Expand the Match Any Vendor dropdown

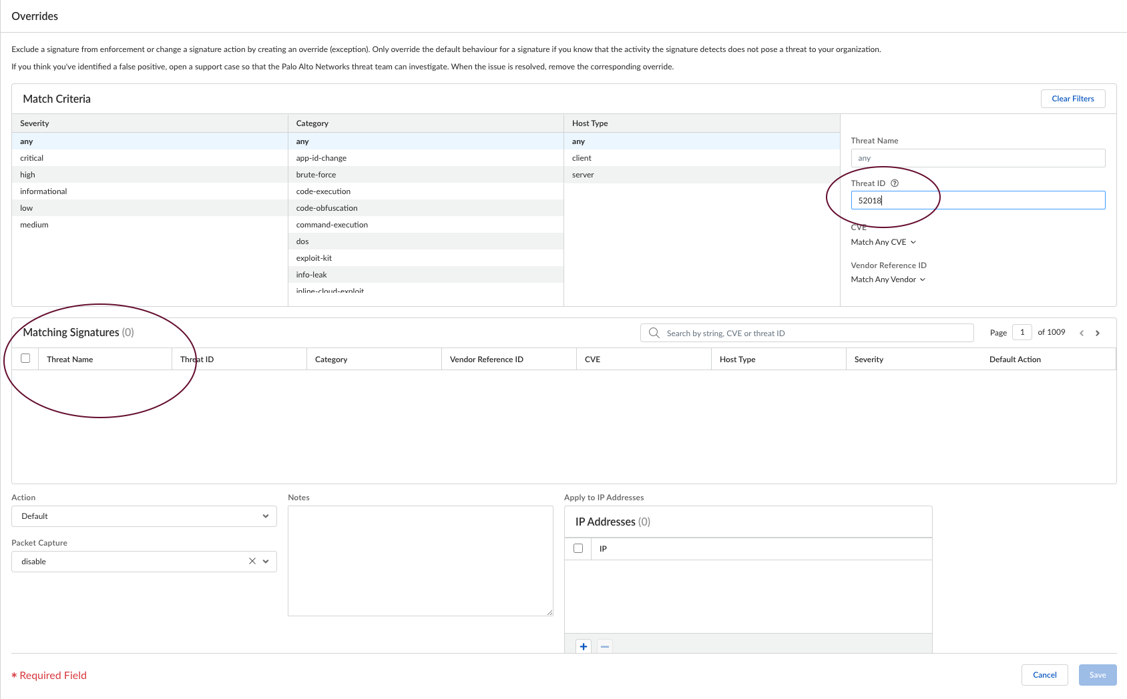click(888, 279)
